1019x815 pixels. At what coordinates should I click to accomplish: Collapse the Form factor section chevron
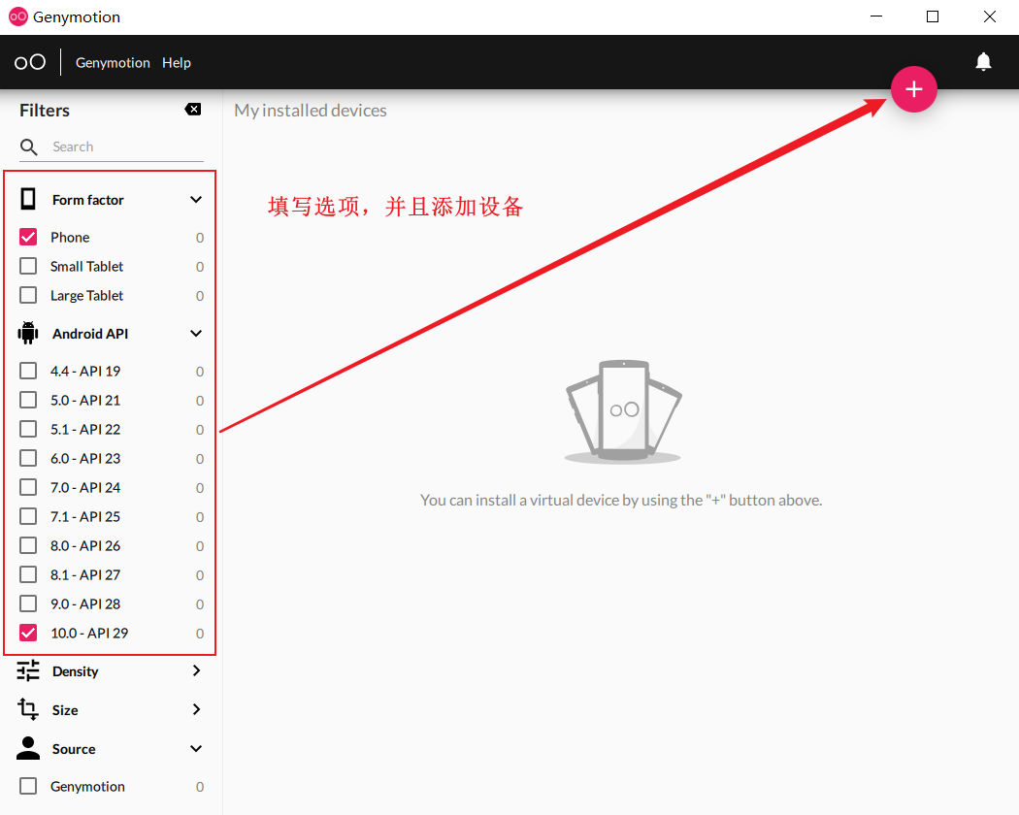196,200
